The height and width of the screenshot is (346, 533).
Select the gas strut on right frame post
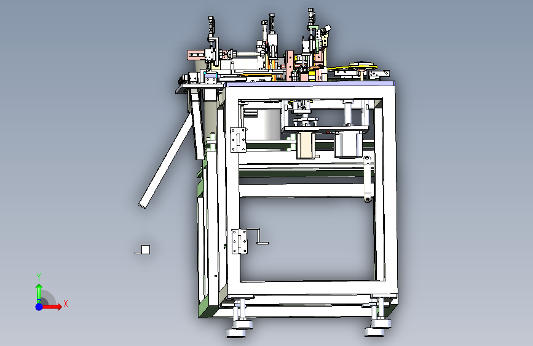367,179
